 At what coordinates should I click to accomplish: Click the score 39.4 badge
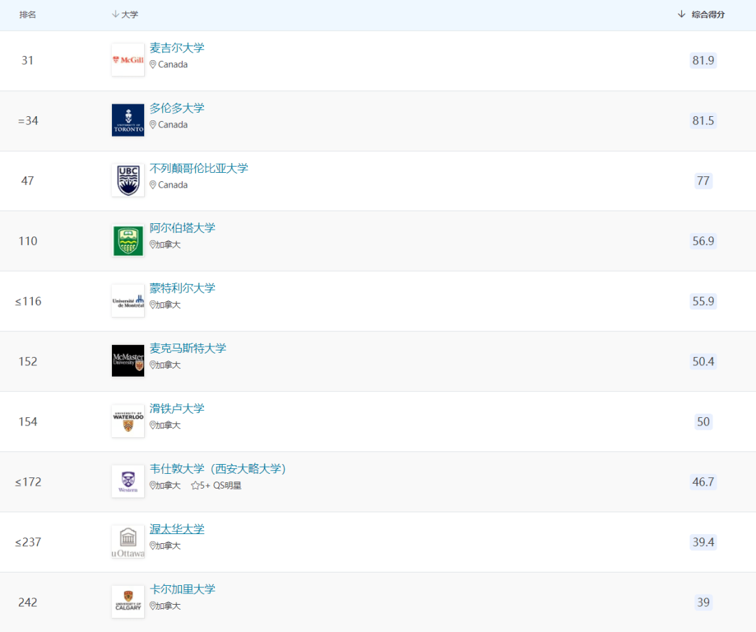703,542
